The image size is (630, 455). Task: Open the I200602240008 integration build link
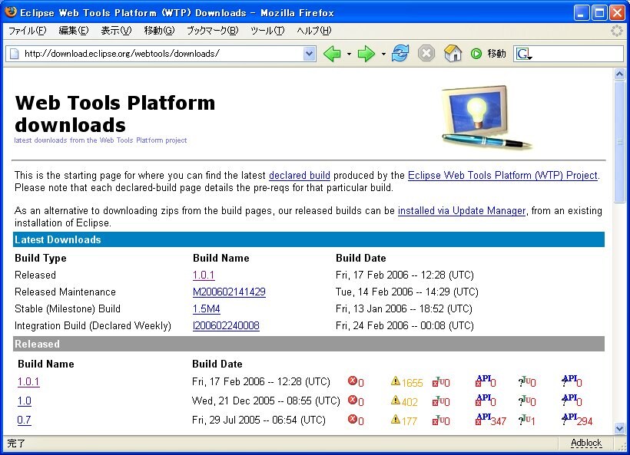(226, 325)
